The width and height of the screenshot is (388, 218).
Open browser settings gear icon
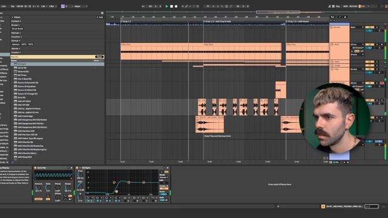(102, 13)
